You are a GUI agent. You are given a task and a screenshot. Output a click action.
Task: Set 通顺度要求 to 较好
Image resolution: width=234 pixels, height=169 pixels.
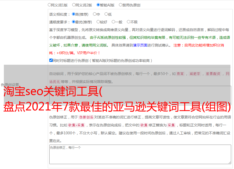[98, 22]
